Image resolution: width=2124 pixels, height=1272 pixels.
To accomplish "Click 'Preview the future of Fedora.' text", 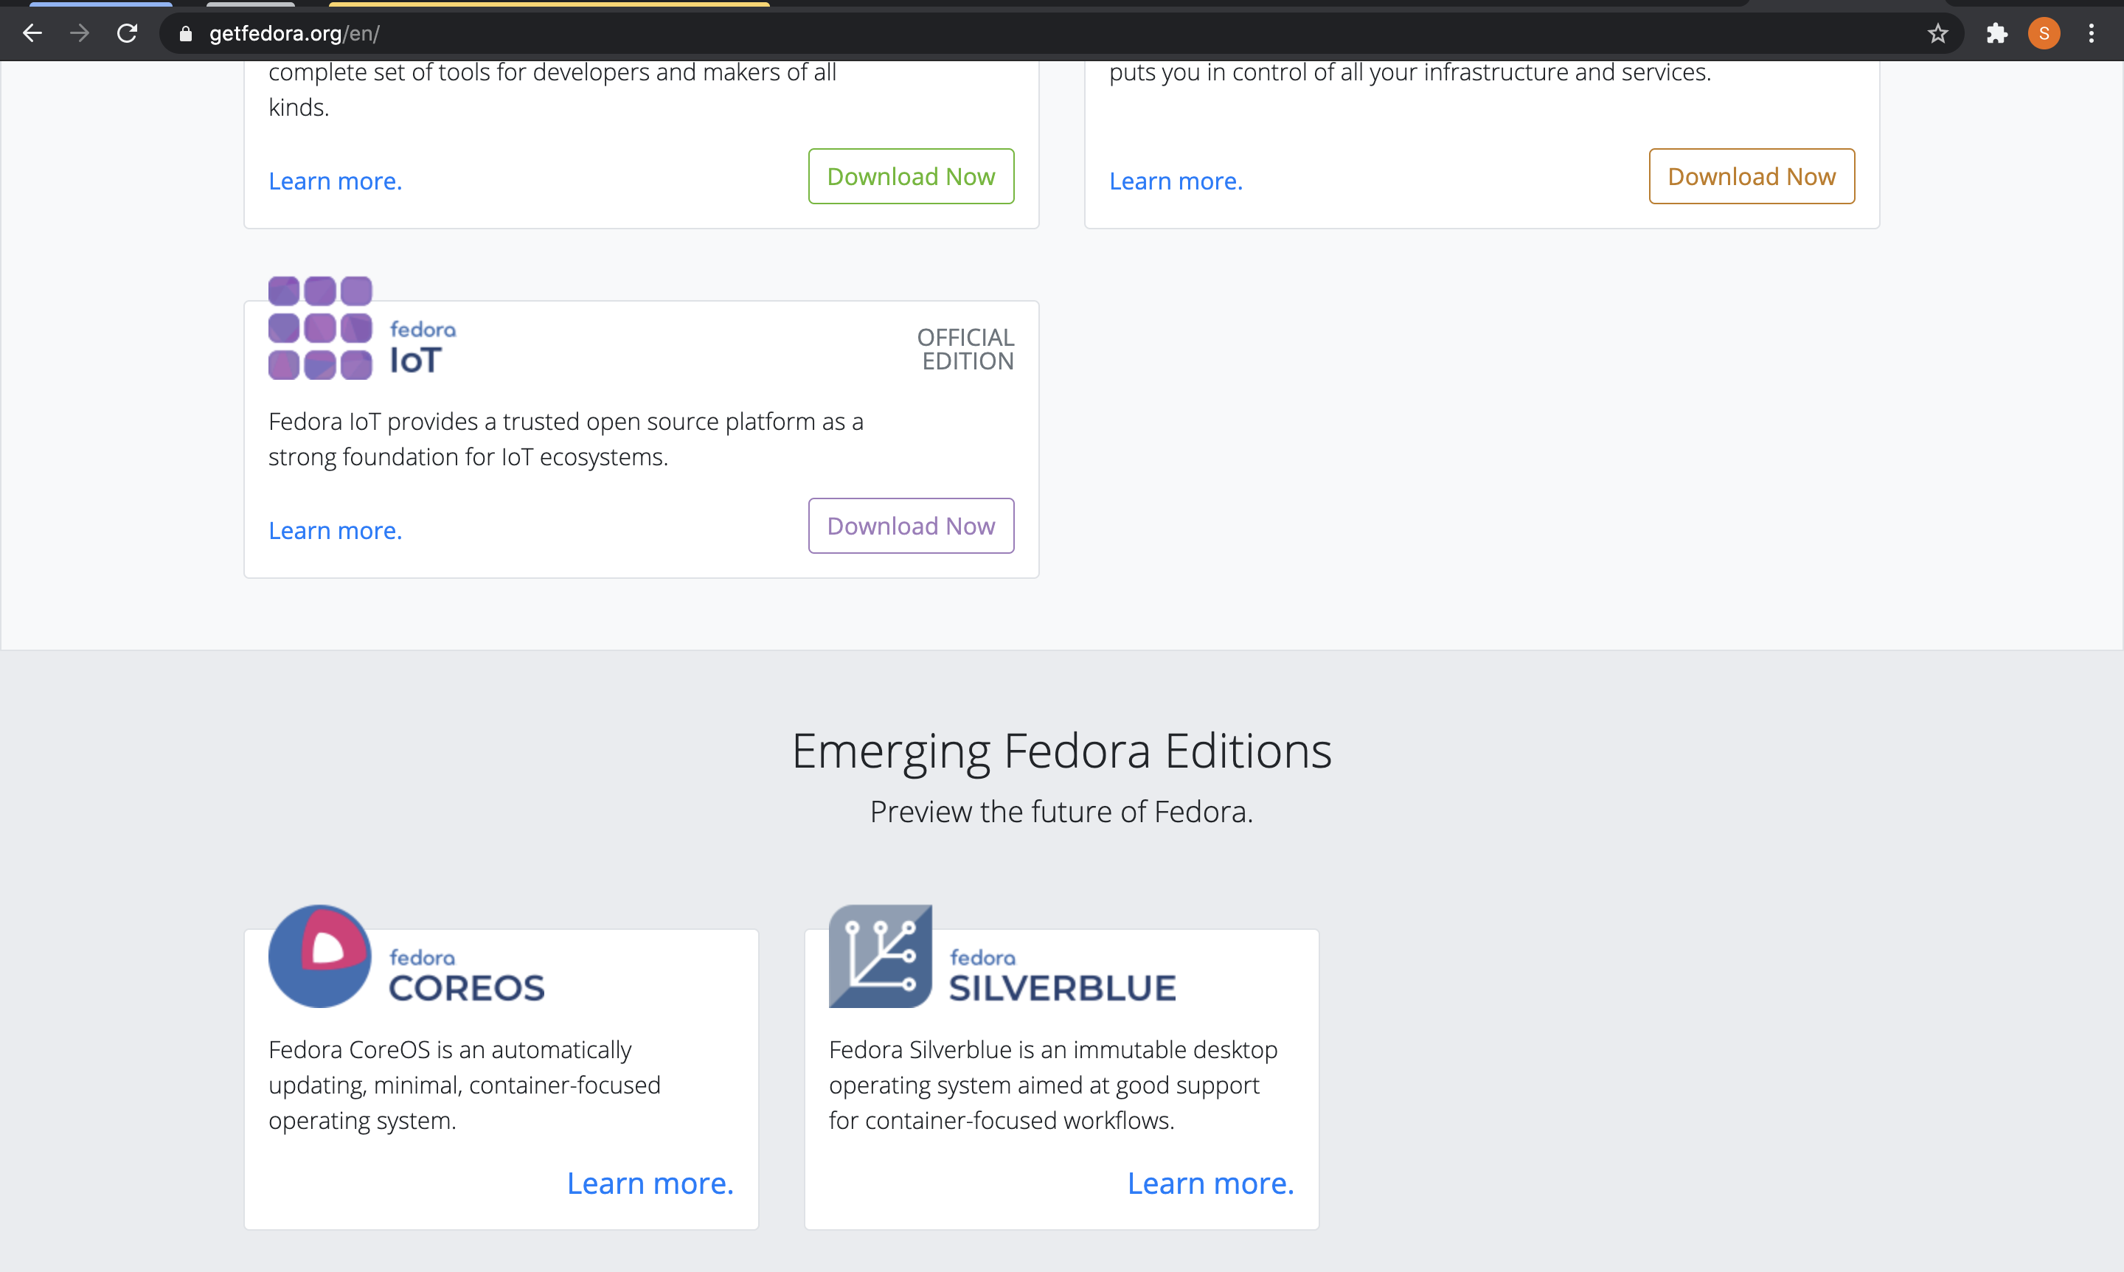I will [1062, 811].
